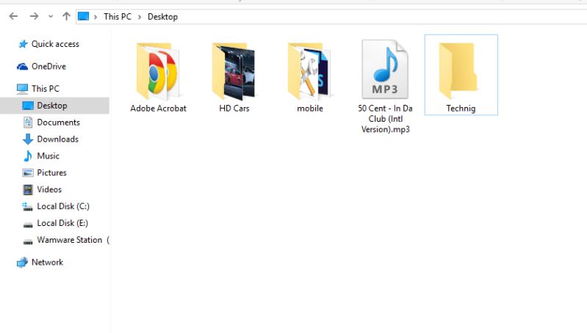The height and width of the screenshot is (333, 587).
Task: Click the Adobe Acrobat folder name
Action: pos(158,109)
